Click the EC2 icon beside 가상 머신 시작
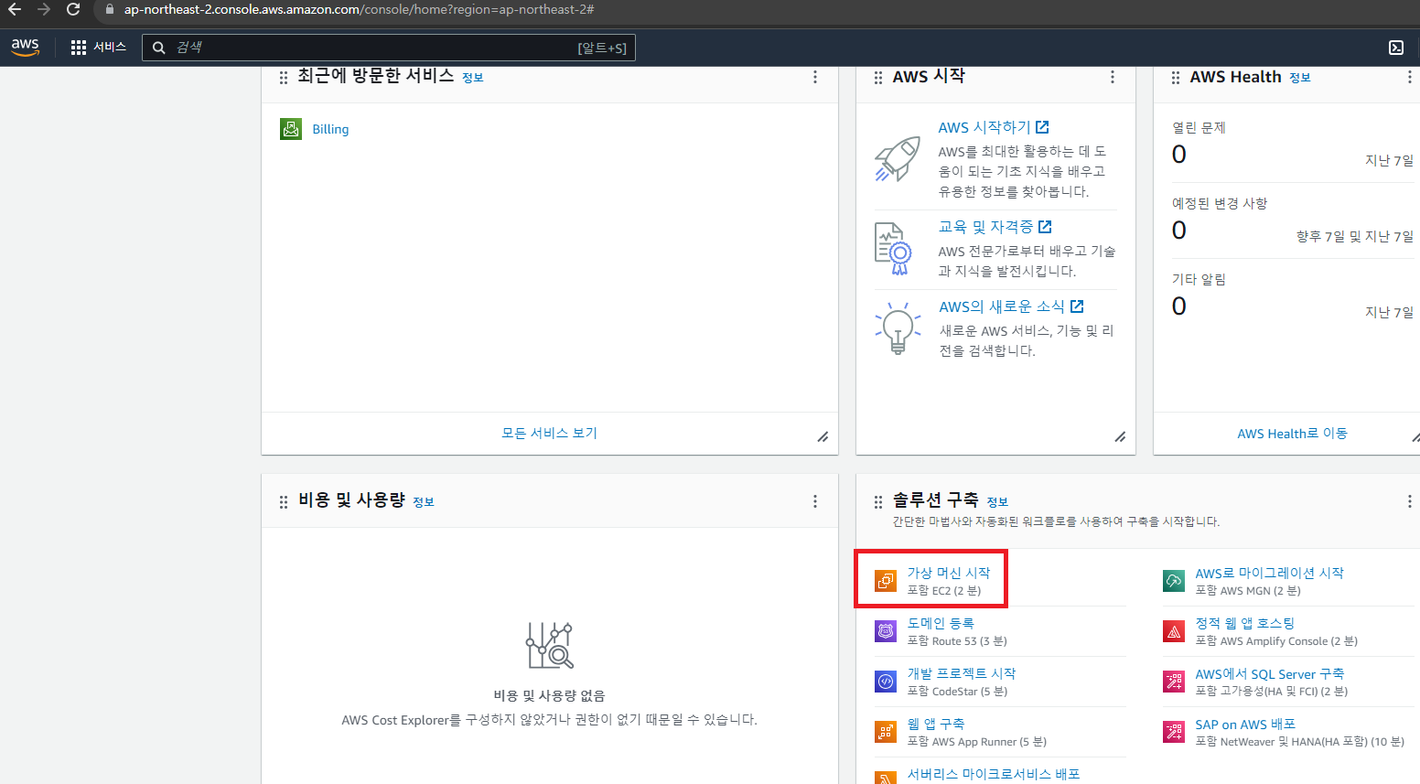This screenshot has height=784, width=1420. tap(886, 581)
